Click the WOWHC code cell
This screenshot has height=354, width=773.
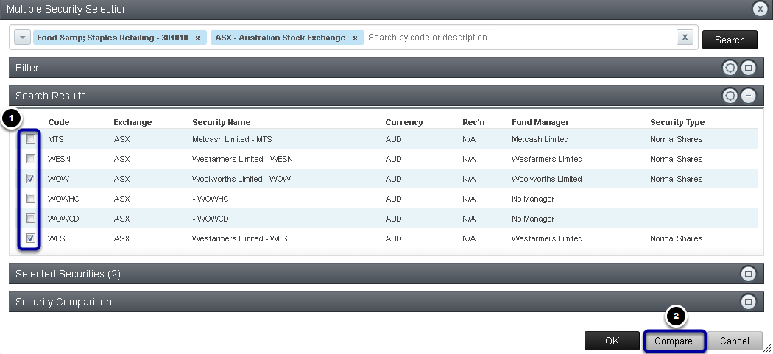click(x=63, y=199)
